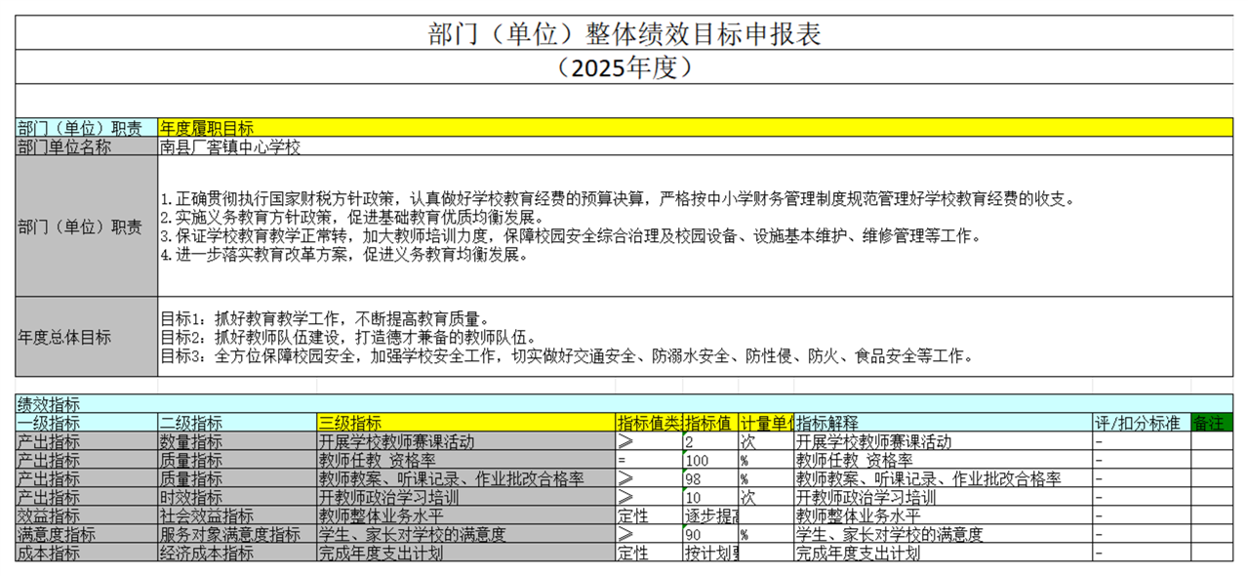
Task: Select 开教师政治学习培训 under 指标解释
Action: (x=943, y=497)
